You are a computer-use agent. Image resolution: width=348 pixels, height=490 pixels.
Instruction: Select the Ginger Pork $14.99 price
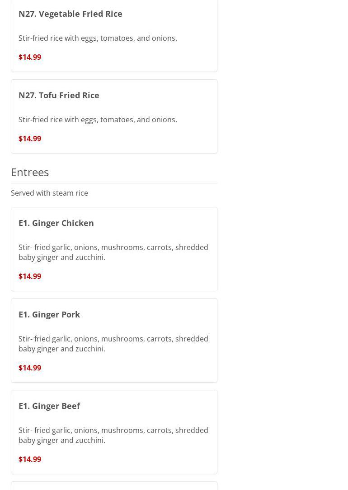point(30,368)
